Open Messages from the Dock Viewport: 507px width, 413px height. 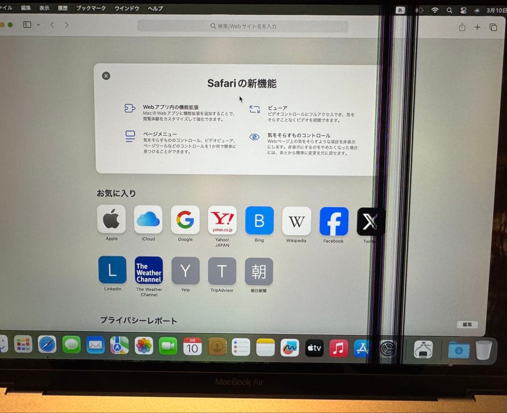71,345
